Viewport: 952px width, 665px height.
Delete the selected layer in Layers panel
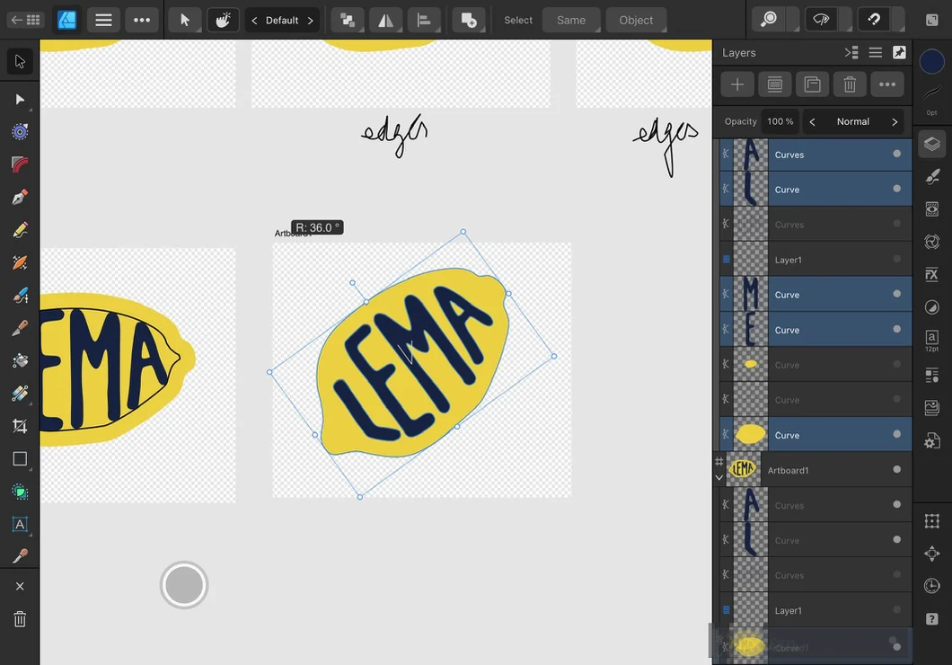(x=850, y=84)
